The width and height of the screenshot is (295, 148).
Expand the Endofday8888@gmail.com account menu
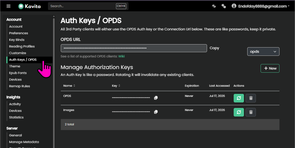pyautogui.click(x=264, y=6)
